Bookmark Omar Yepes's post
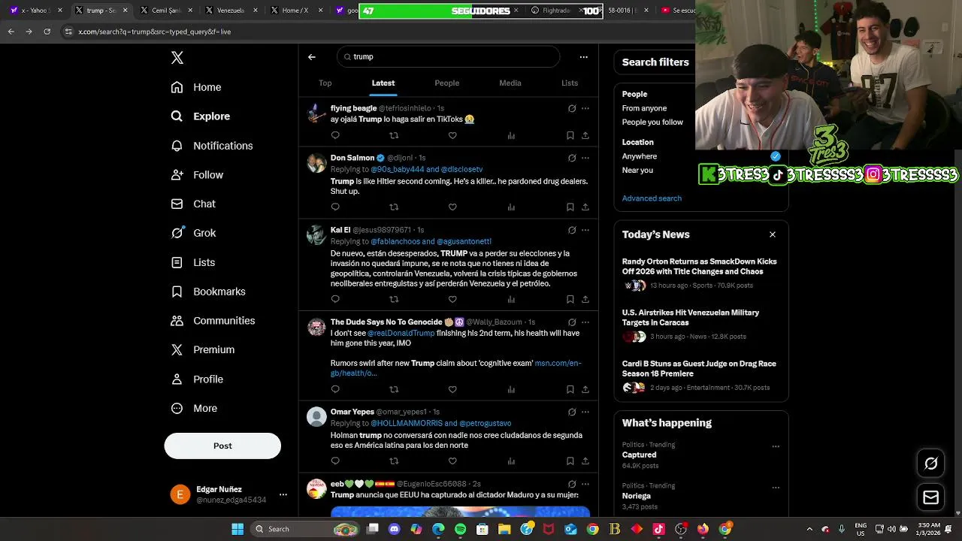 tap(570, 461)
